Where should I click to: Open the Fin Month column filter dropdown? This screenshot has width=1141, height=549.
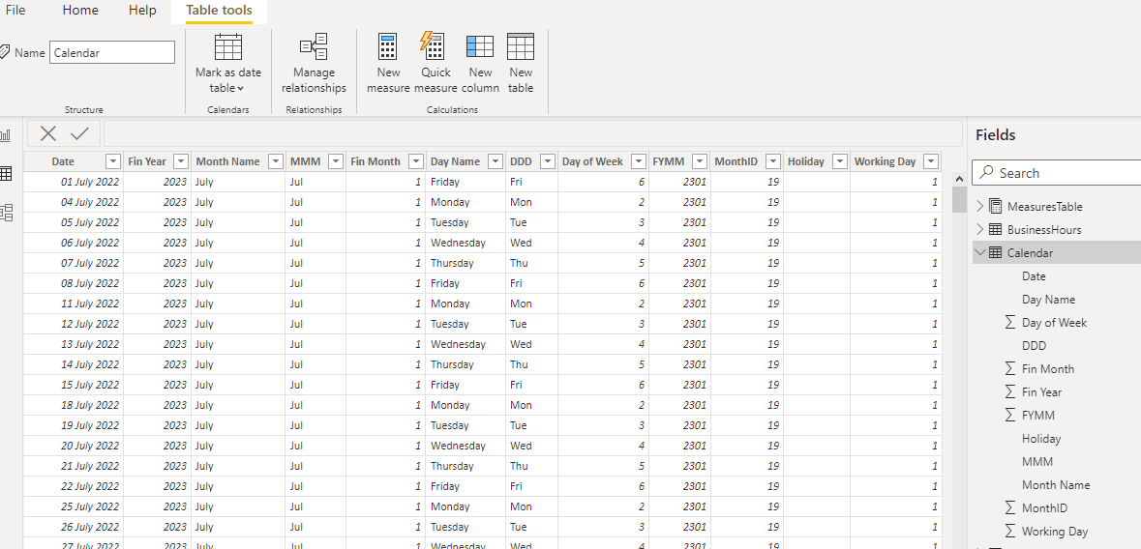point(416,161)
